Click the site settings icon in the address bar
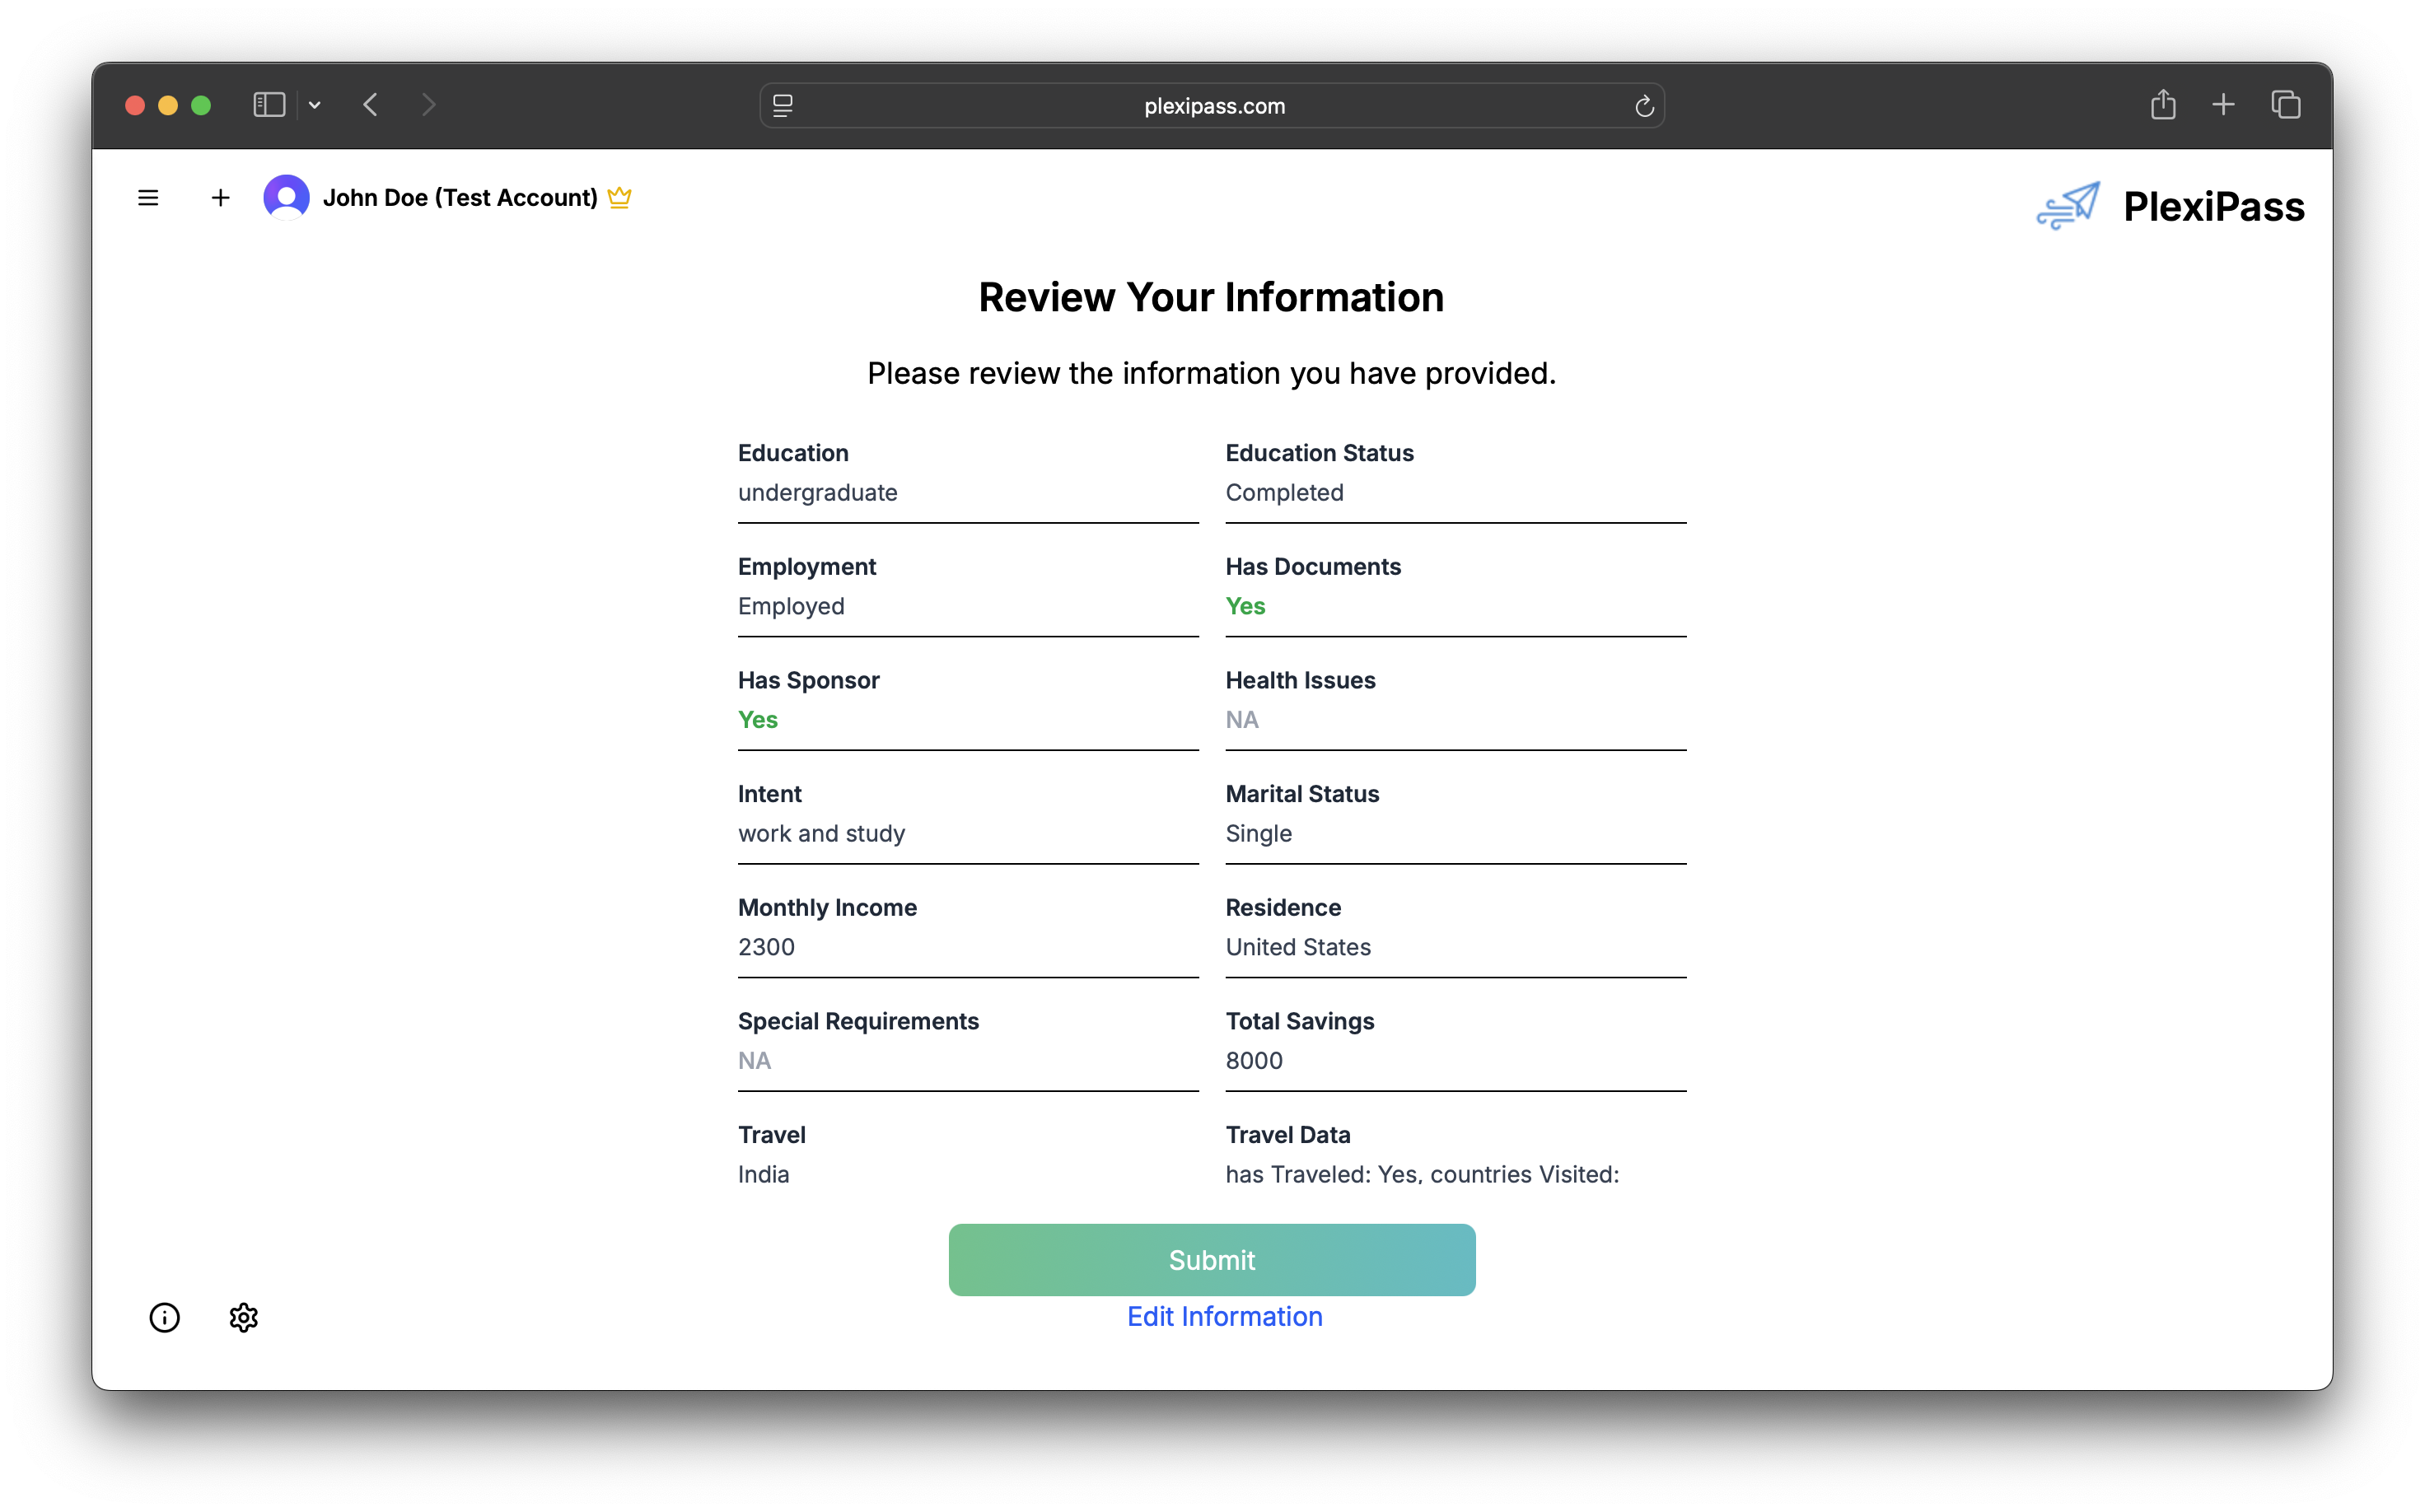This screenshot has height=1512, width=2425. coord(783,106)
